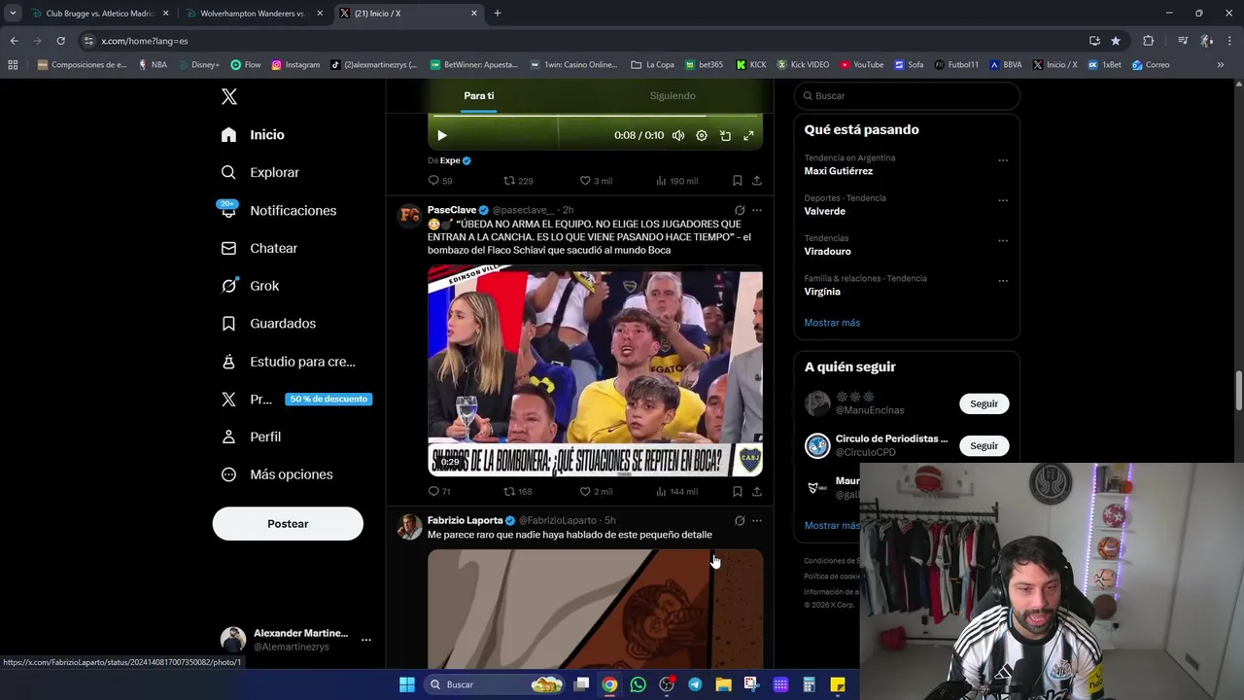Image resolution: width=1244 pixels, height=700 pixels.
Task: Open Fabrizio Laporta post image
Action: point(595,609)
